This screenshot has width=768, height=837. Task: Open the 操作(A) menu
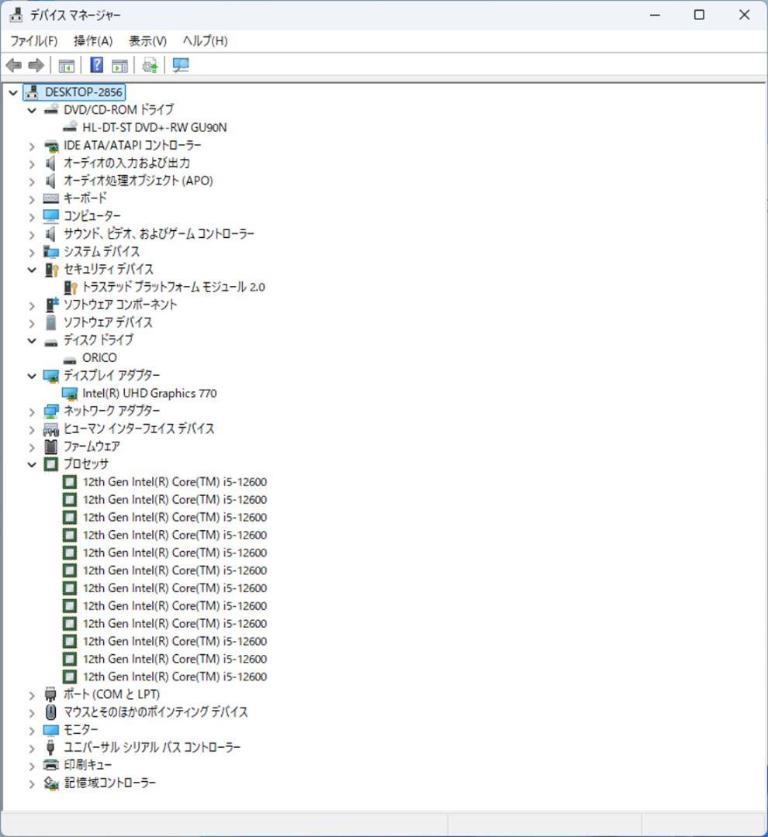92,40
